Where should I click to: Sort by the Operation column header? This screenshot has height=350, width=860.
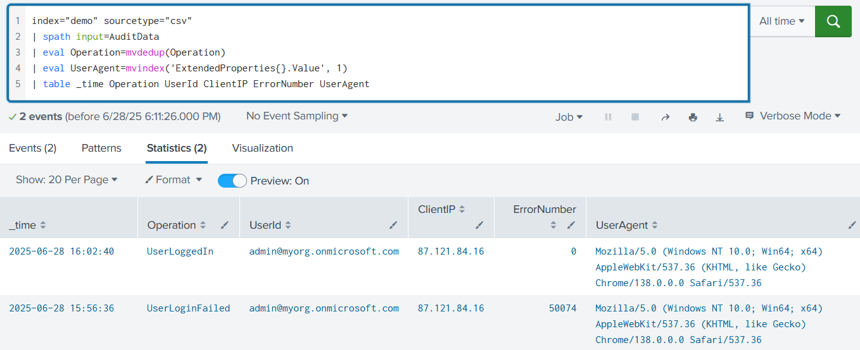(x=177, y=226)
